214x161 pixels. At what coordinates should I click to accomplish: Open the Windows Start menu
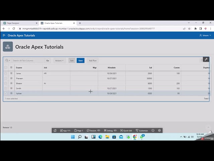(73, 137)
